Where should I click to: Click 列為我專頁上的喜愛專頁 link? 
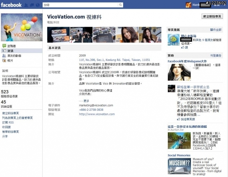[17, 118]
